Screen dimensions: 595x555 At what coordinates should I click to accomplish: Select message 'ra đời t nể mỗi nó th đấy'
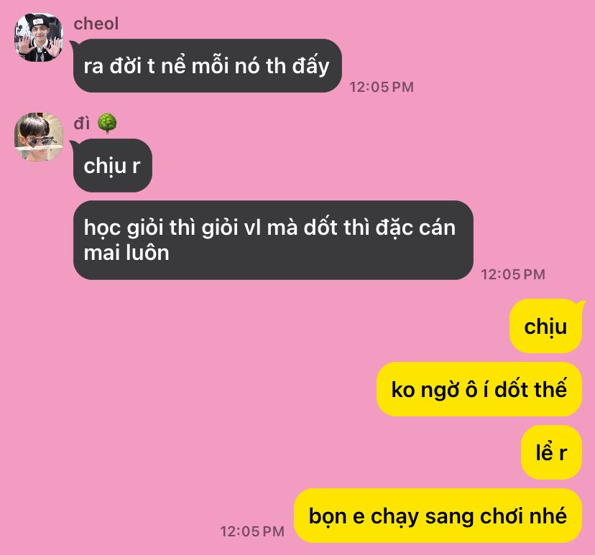208,65
